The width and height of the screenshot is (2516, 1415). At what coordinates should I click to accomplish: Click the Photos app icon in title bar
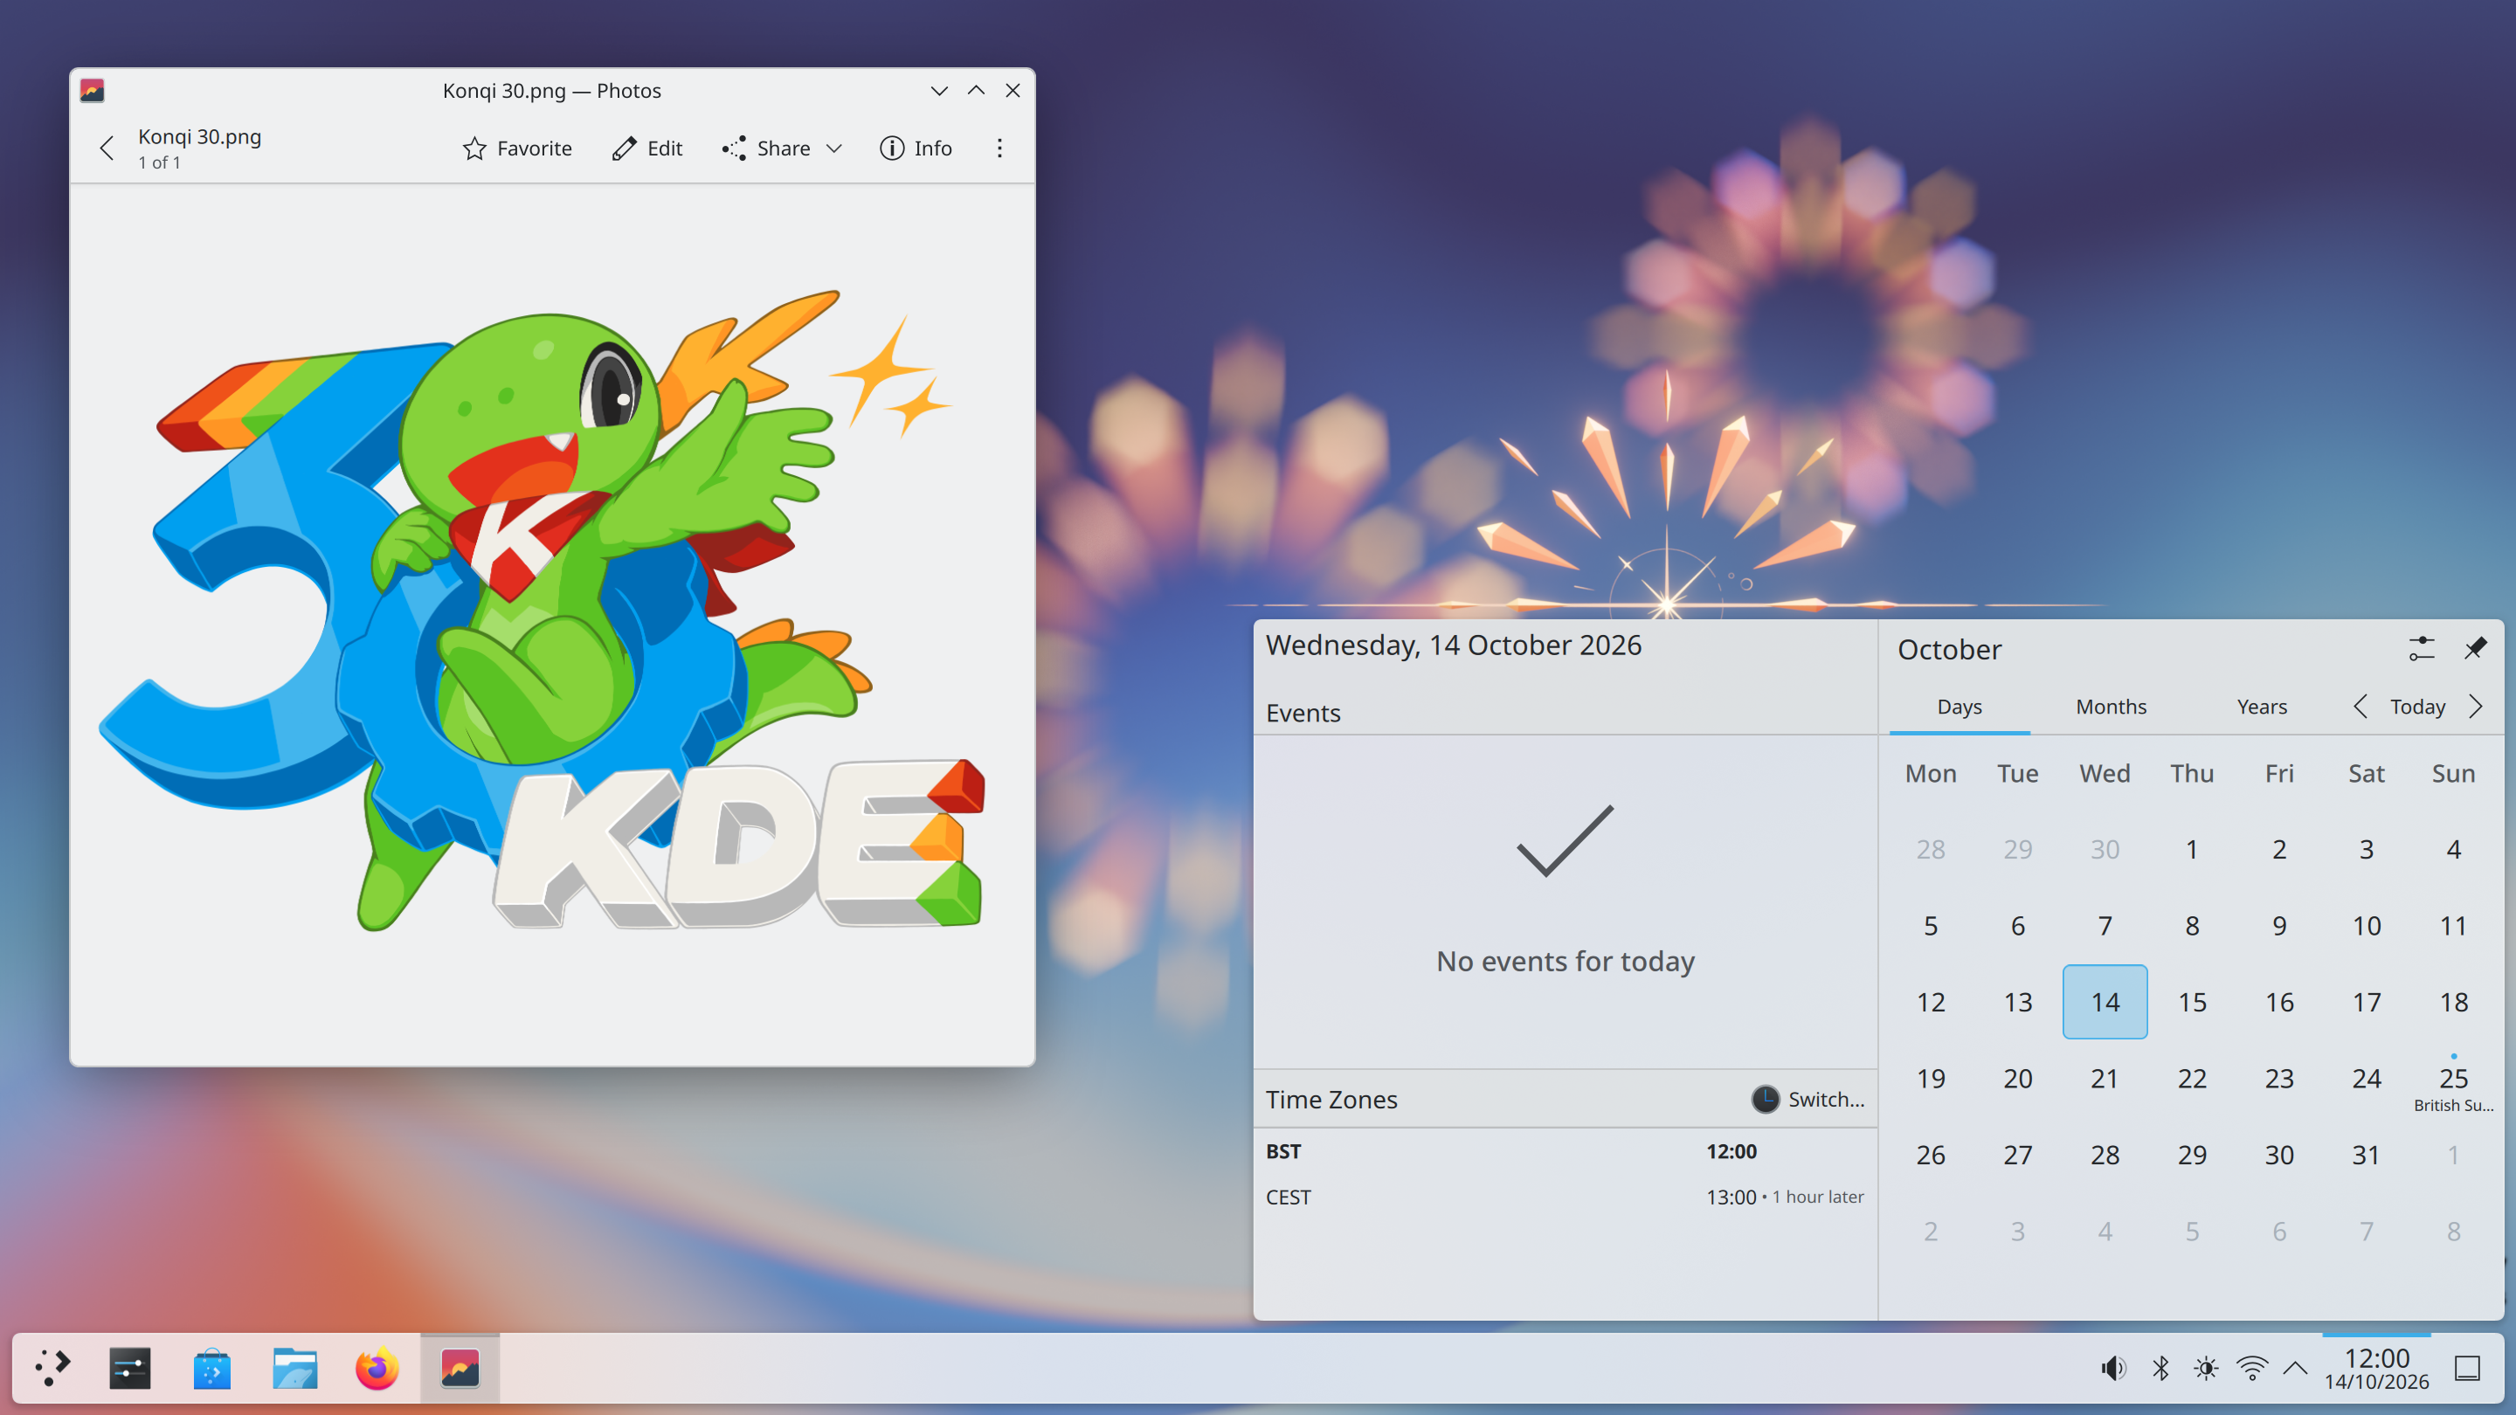click(x=92, y=91)
